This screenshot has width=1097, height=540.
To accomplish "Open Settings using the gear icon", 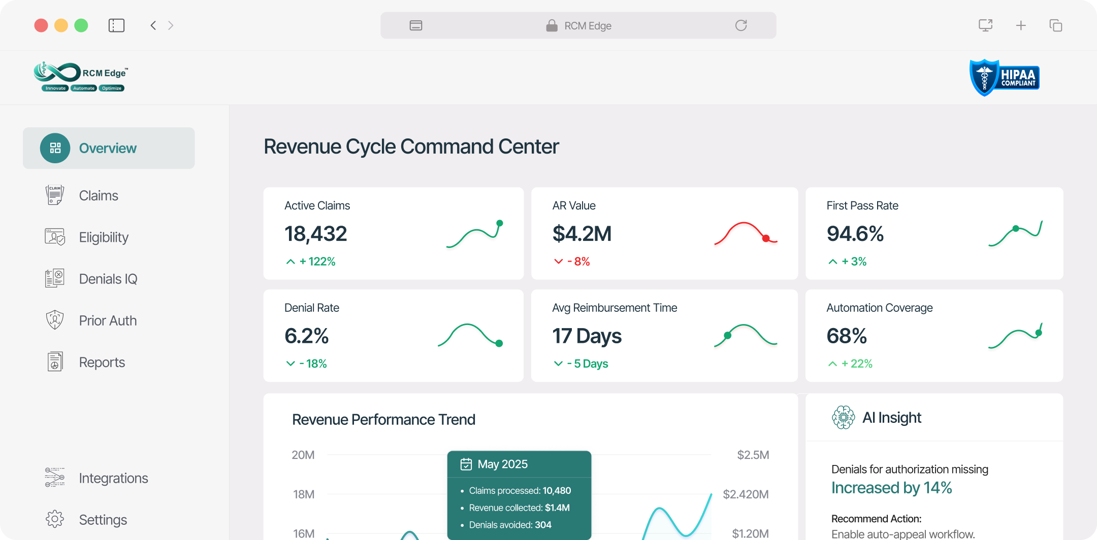I will (55, 519).
